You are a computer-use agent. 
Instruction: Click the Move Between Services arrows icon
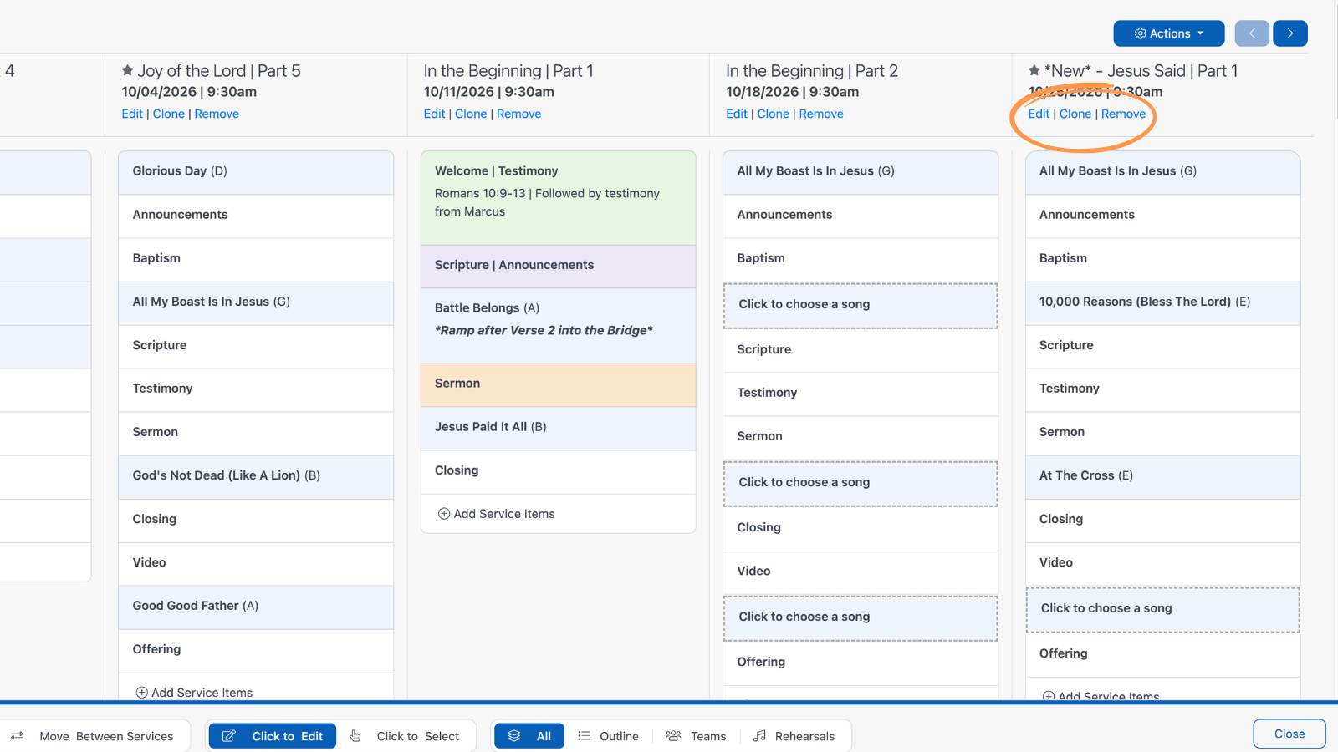point(17,736)
